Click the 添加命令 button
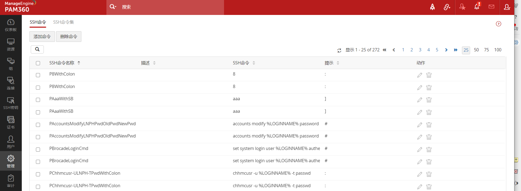This screenshot has height=191, width=521. point(42,36)
